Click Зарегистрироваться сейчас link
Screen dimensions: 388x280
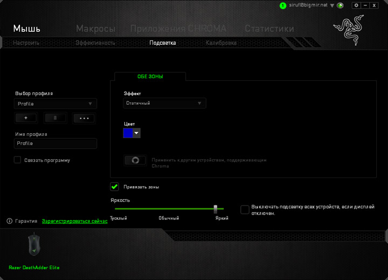point(75,221)
